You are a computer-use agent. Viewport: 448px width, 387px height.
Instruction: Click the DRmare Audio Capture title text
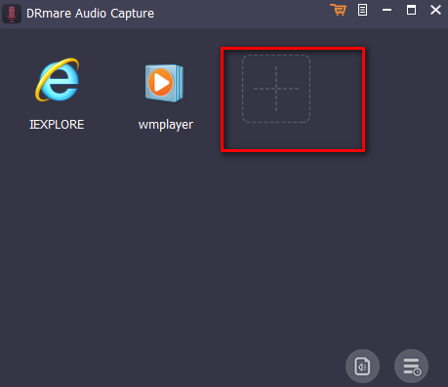tap(90, 14)
